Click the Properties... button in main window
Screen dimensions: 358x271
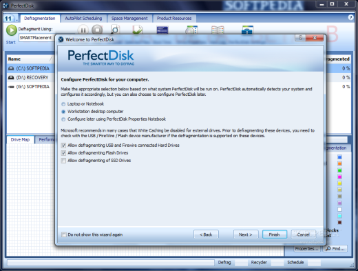pos(307,249)
